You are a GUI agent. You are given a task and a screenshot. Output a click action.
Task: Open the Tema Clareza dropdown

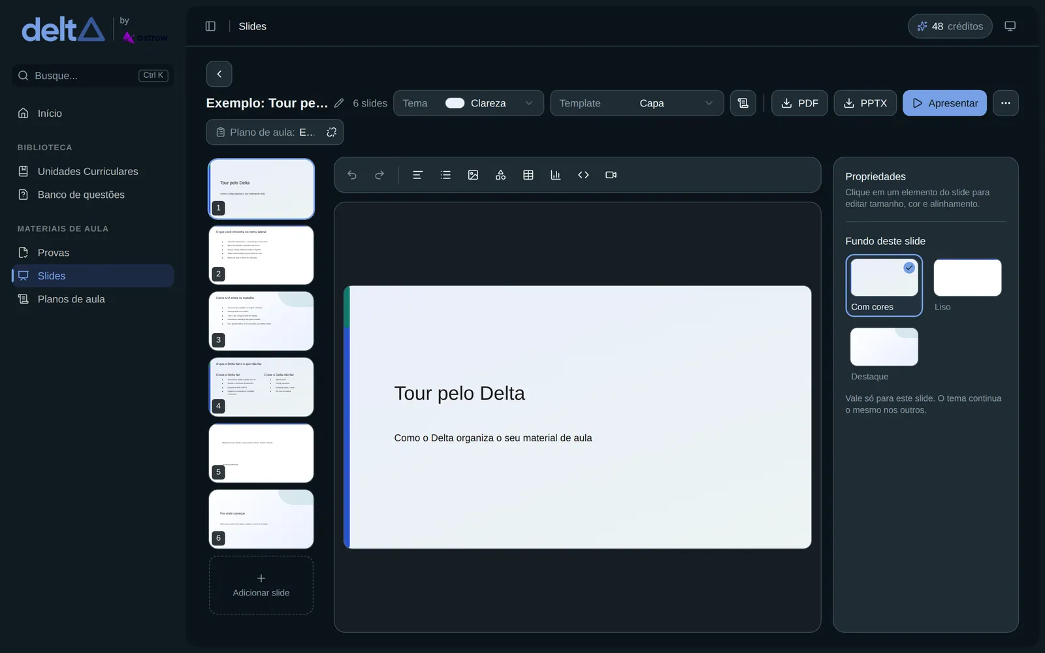[468, 103]
